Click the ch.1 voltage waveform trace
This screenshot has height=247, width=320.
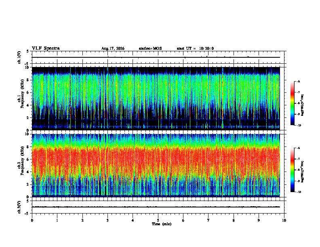156,57
